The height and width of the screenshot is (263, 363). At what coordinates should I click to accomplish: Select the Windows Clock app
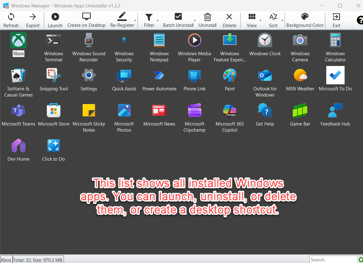point(265,44)
